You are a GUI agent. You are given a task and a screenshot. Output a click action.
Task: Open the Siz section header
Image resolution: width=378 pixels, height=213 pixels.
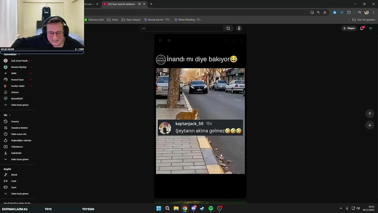click(7, 115)
